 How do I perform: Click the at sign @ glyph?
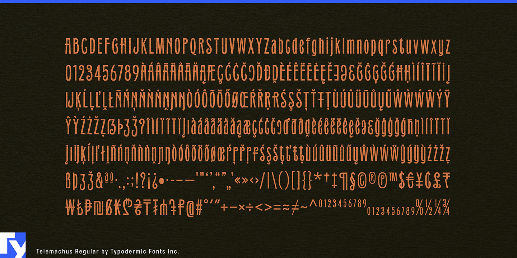click(188, 209)
